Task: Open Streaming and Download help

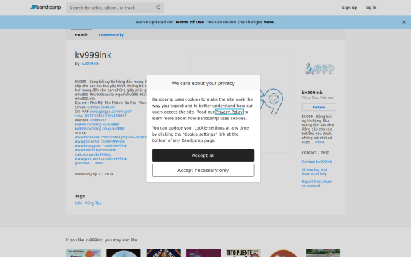Action: pyautogui.click(x=314, y=172)
